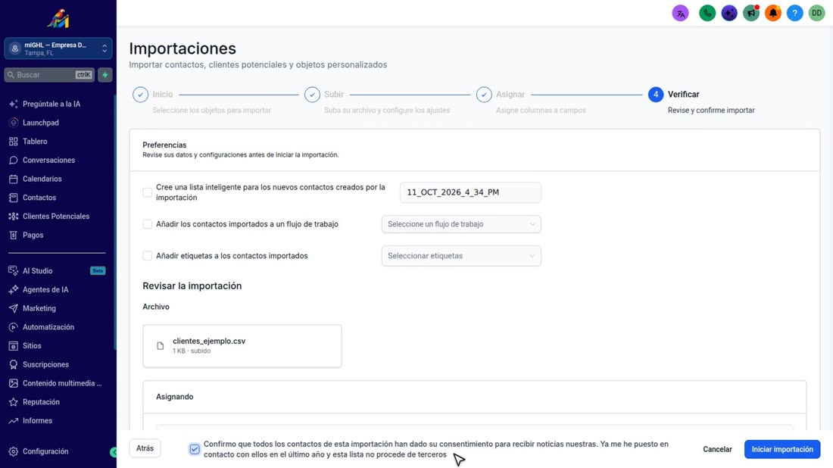This screenshot has width=833, height=468.
Task: Enable smart list creation checkbox
Action: pyautogui.click(x=147, y=192)
